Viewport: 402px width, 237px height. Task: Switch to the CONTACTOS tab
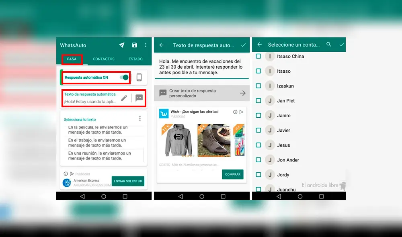pos(103,59)
